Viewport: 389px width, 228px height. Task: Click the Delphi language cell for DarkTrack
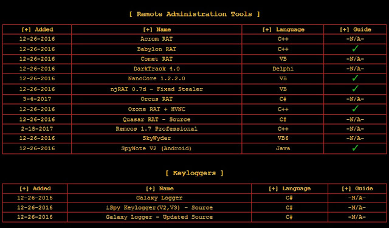tap(283, 69)
